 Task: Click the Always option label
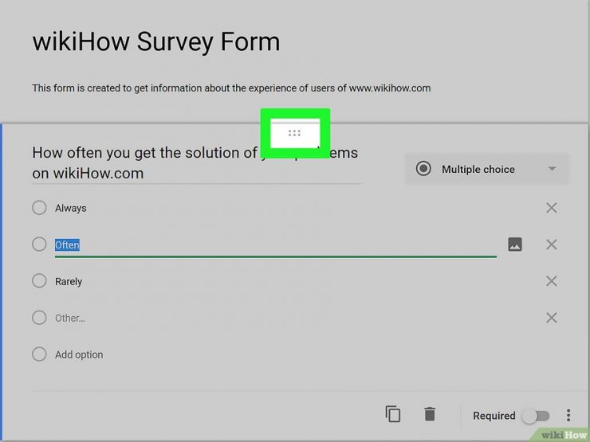(71, 208)
